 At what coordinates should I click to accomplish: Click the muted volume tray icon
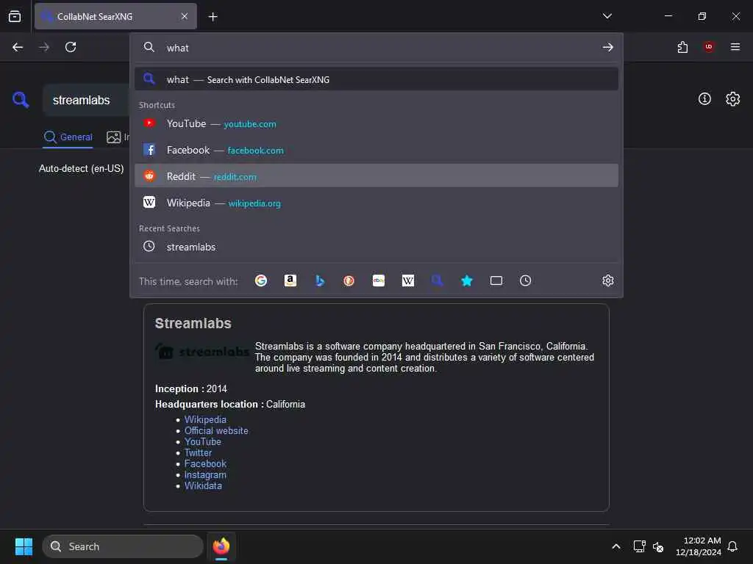(x=658, y=546)
